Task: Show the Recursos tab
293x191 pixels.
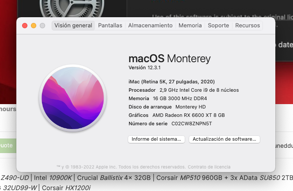Action: (247, 26)
